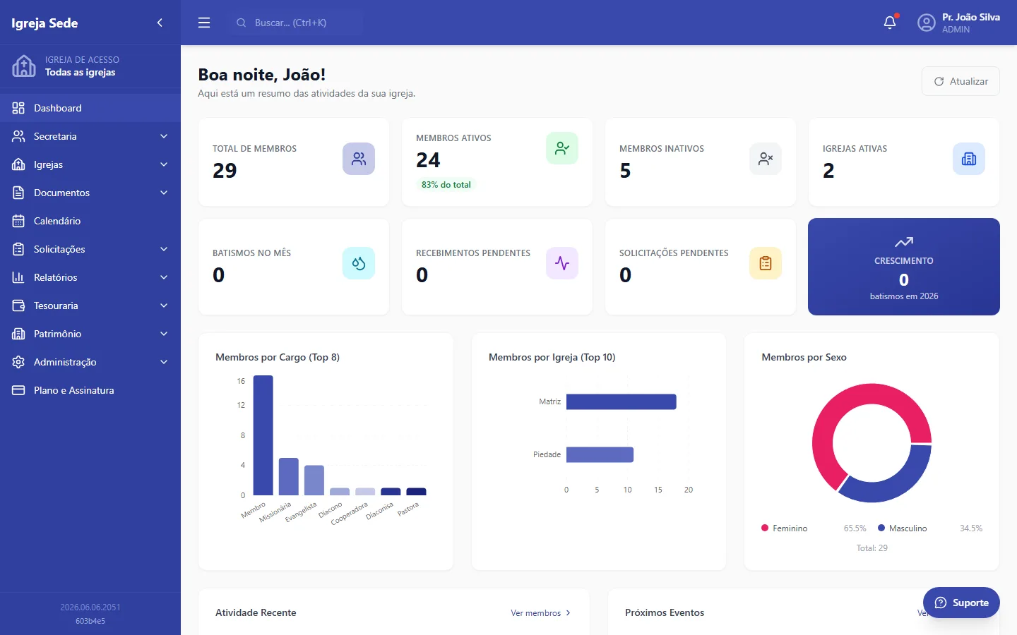Click church icon beside Igreja de Acesso
Image resolution: width=1017 pixels, height=635 pixels.
pos(24,66)
